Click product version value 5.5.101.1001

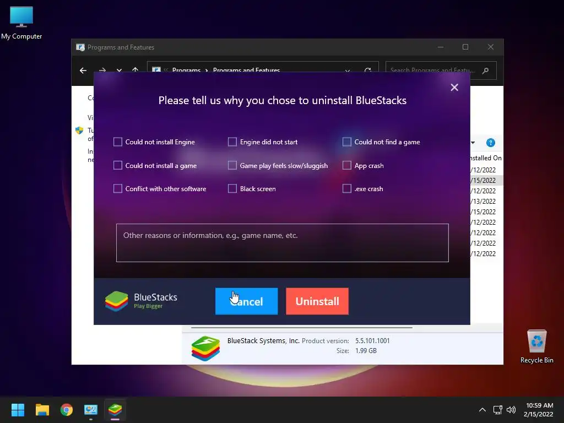pos(372,340)
